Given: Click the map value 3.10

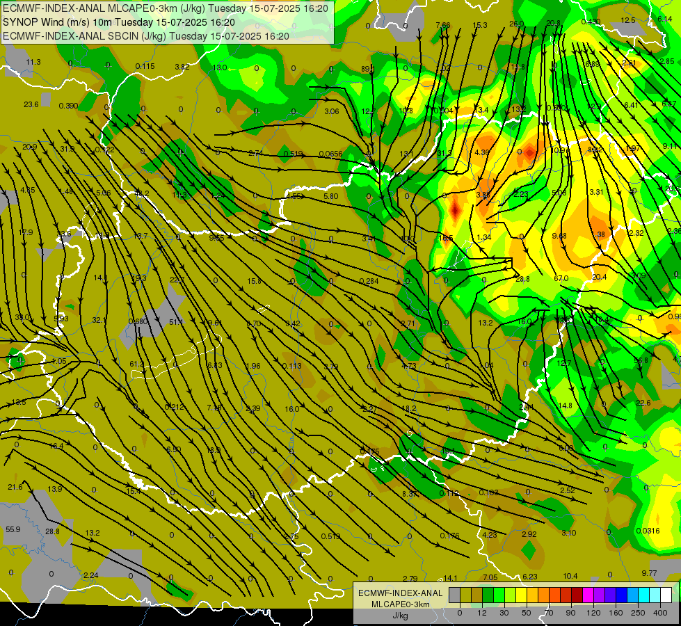Looking at the screenshot, I should [568, 533].
